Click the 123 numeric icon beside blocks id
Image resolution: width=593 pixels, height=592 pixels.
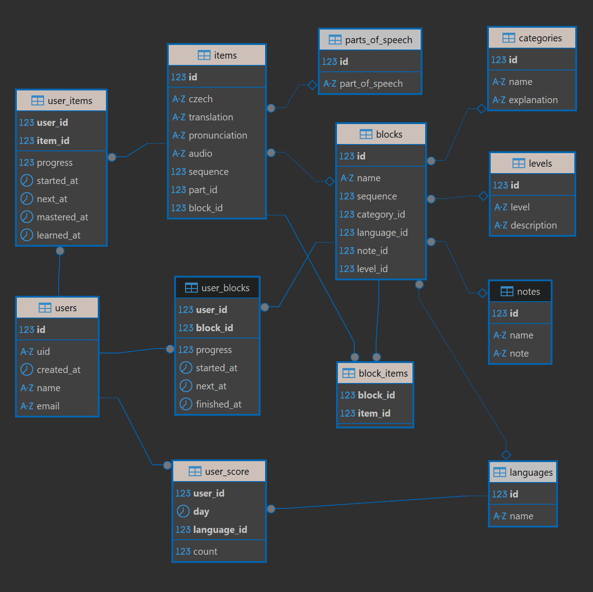[x=346, y=156]
